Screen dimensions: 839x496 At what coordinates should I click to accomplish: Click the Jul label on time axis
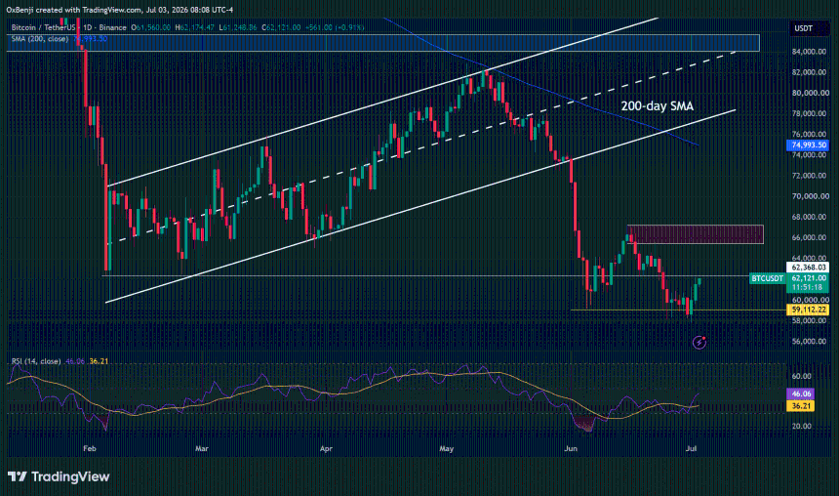[x=691, y=448]
